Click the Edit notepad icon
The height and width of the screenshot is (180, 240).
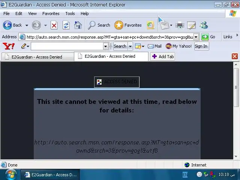(191, 25)
